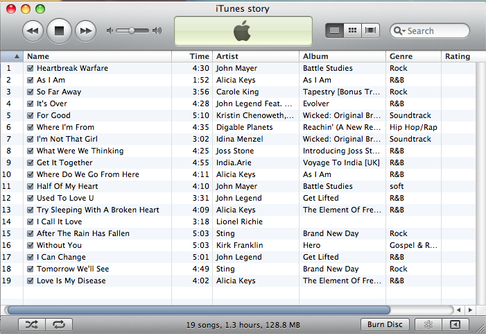Uncheck the Heartbreak Warfare song checkbox
This screenshot has width=486, height=334.
pyautogui.click(x=30, y=69)
